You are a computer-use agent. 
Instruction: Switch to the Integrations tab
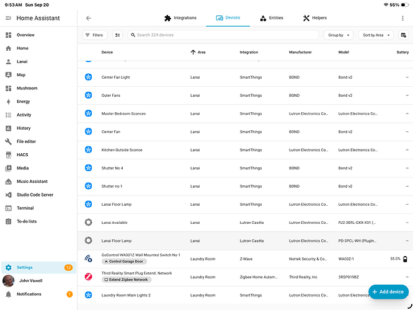(x=180, y=18)
